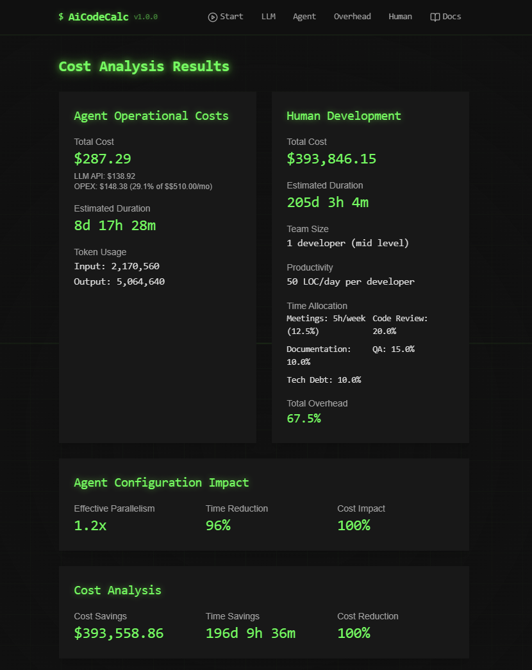Click the Time Savings label
532x670 pixels.
pos(233,616)
